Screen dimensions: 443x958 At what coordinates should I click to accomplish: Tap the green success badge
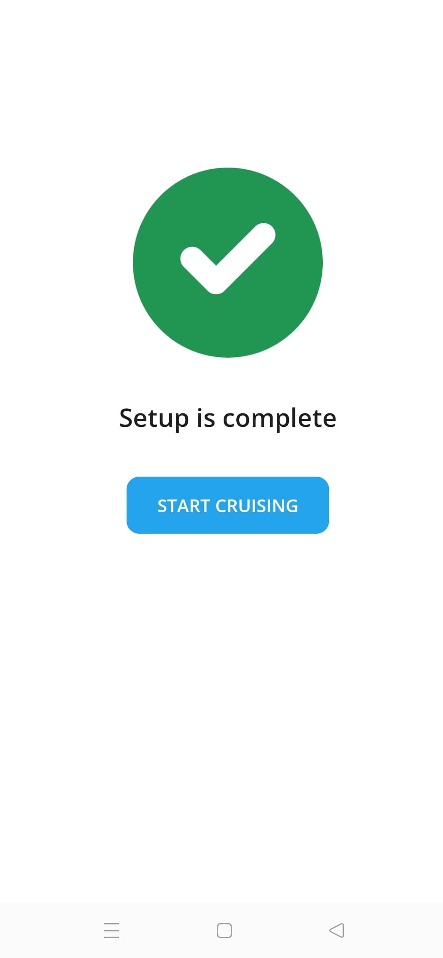click(x=227, y=263)
